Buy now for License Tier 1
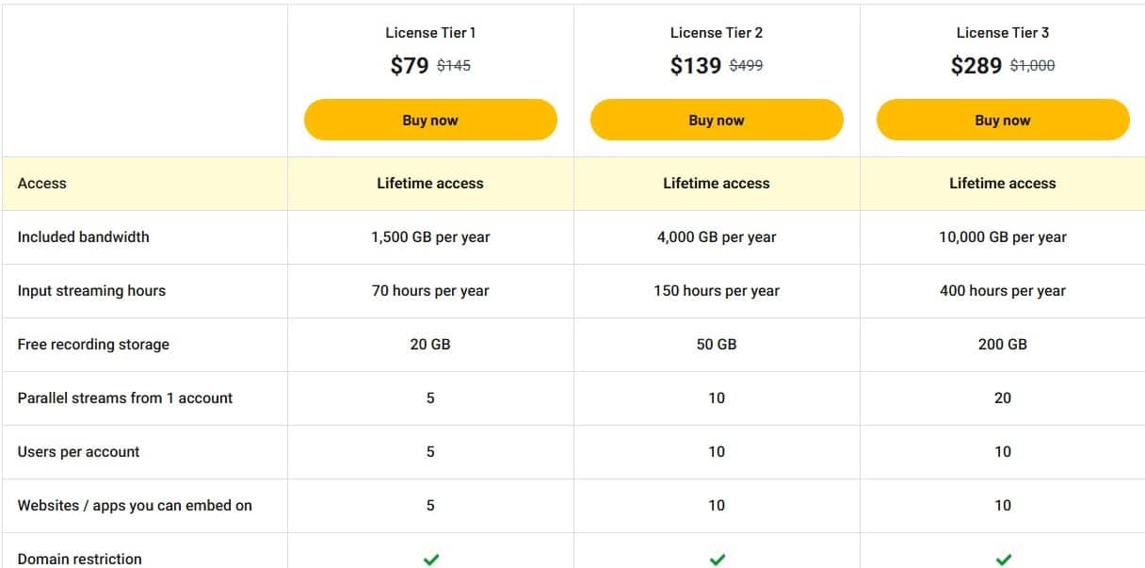 point(430,120)
